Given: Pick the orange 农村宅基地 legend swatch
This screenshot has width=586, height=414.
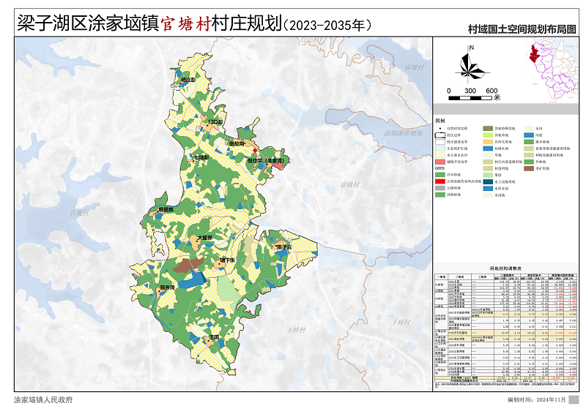Looking at the screenshot, I should pos(487,142).
